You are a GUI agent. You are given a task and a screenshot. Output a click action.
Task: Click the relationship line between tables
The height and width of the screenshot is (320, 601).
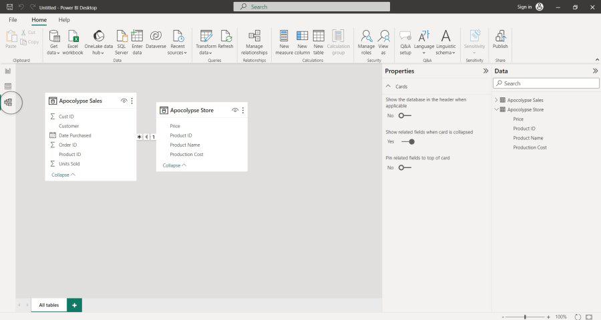[146, 137]
